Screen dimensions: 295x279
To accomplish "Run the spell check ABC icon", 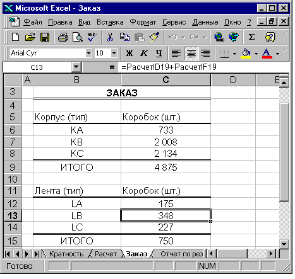I will click(92, 37).
